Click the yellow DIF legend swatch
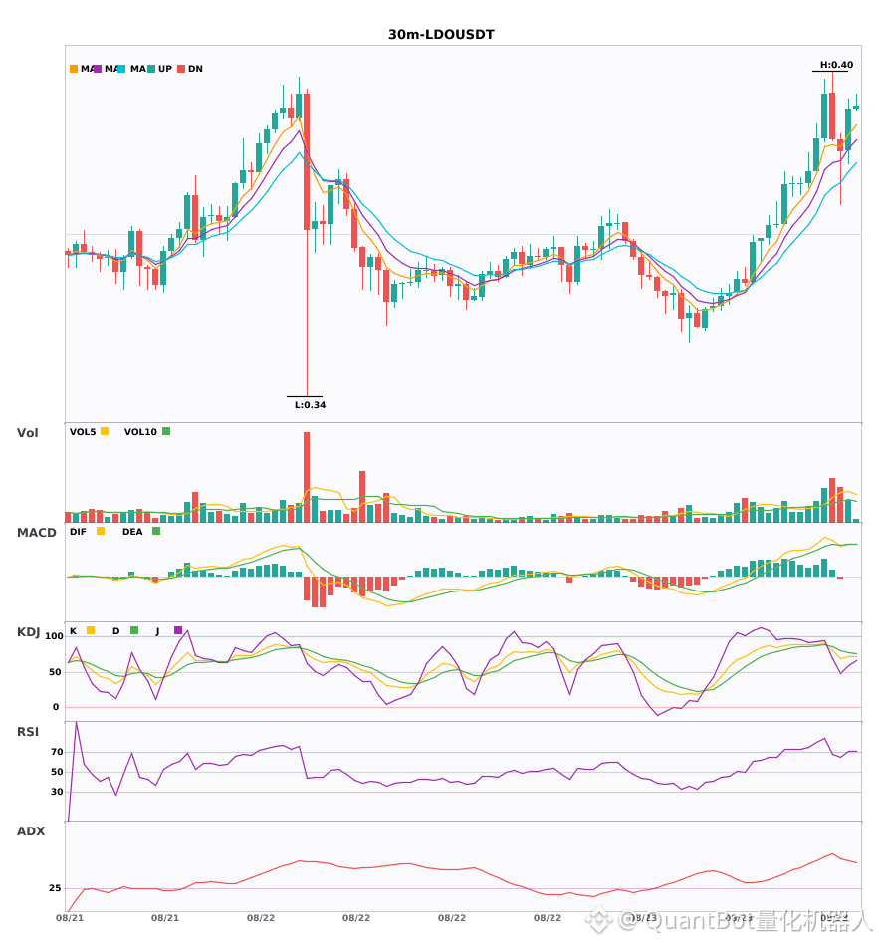This screenshot has height=946, width=881. 101,531
